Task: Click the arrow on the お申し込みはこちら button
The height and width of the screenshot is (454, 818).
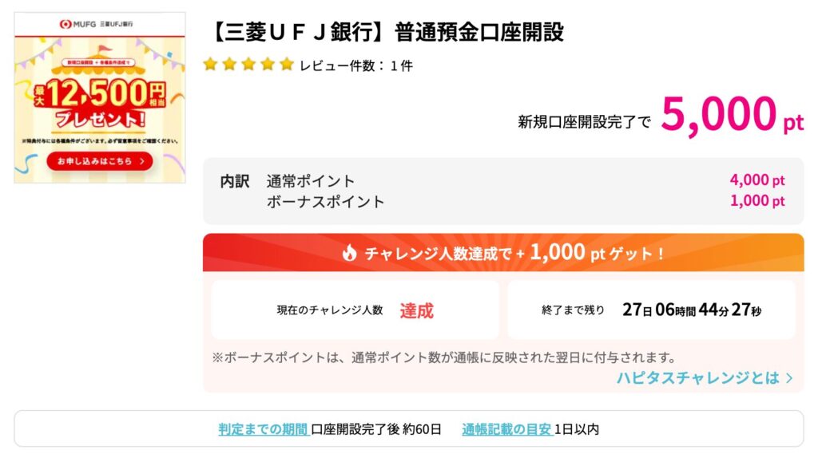Action: (142, 162)
